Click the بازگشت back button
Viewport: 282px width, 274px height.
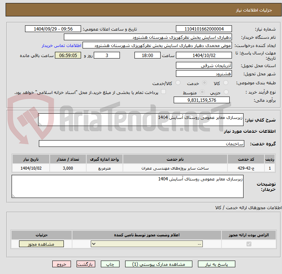click(x=86, y=264)
